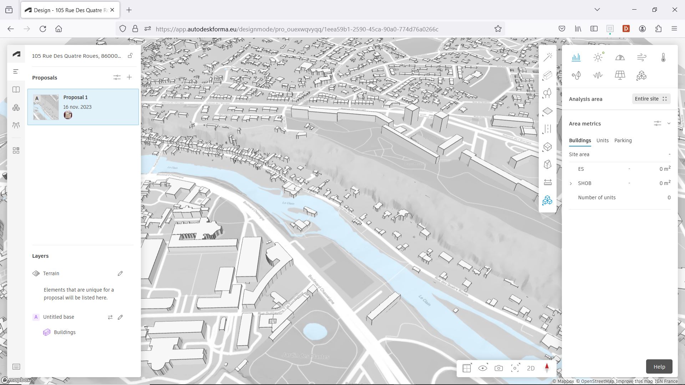Switch to the Units tab
The width and height of the screenshot is (685, 385).
[602, 140]
